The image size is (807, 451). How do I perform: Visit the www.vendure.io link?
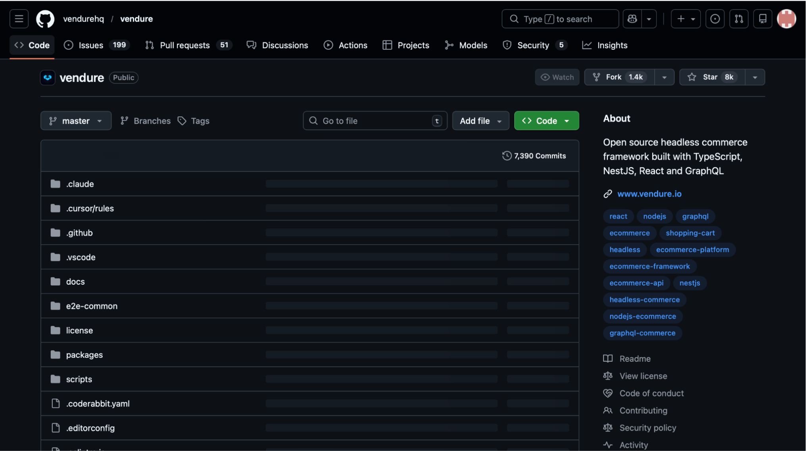click(x=649, y=194)
